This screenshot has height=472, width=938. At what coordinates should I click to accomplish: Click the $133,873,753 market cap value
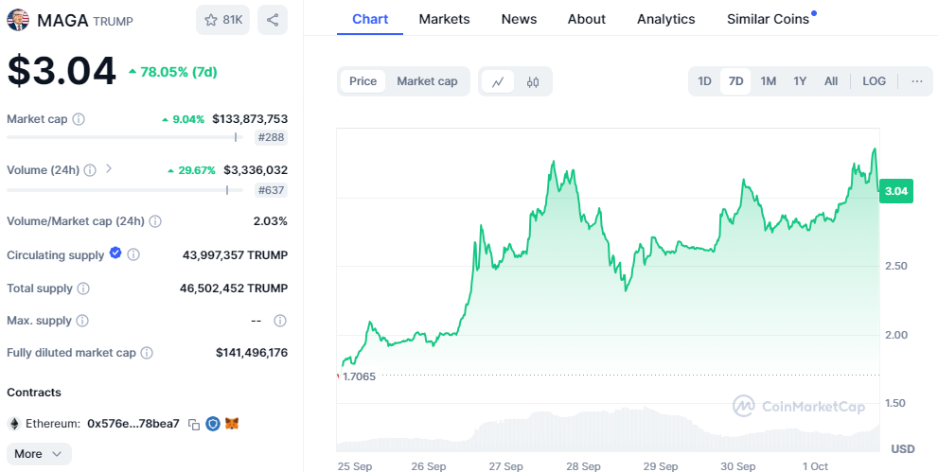coord(250,119)
